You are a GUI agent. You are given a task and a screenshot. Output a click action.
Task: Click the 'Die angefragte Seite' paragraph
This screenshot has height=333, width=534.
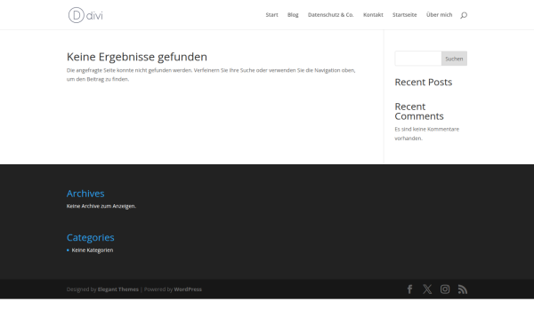point(211,75)
